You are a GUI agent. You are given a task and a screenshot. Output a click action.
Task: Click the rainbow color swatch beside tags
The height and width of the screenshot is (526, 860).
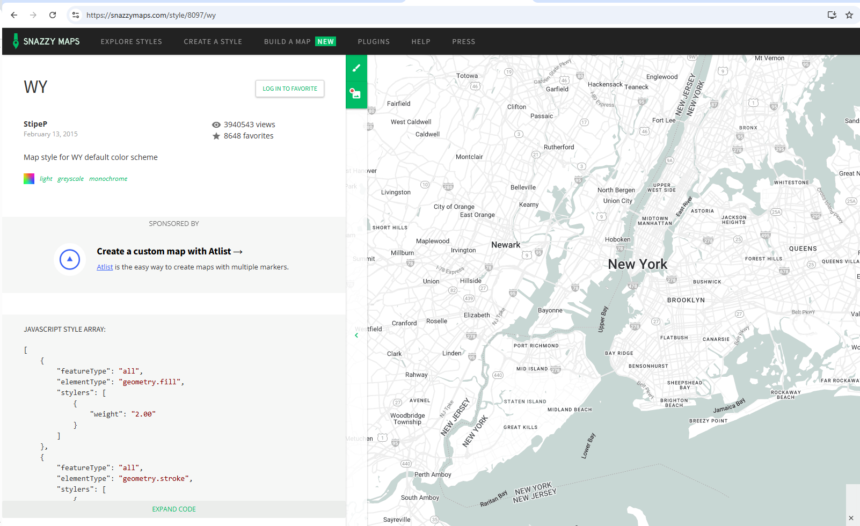(x=29, y=179)
